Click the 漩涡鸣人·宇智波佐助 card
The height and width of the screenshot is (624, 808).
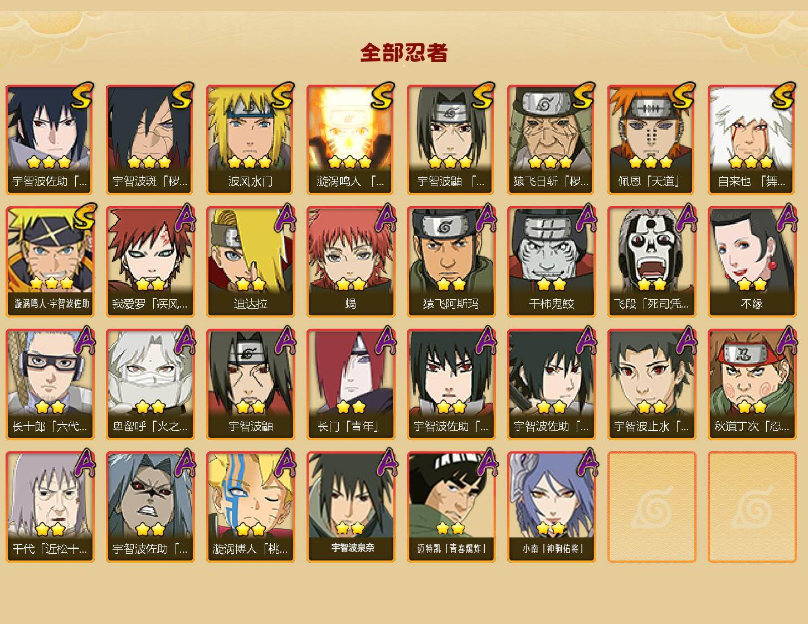[x=50, y=262]
